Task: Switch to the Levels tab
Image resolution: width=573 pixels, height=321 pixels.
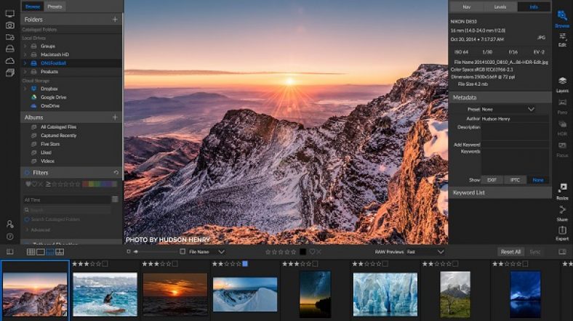Action: tap(500, 7)
